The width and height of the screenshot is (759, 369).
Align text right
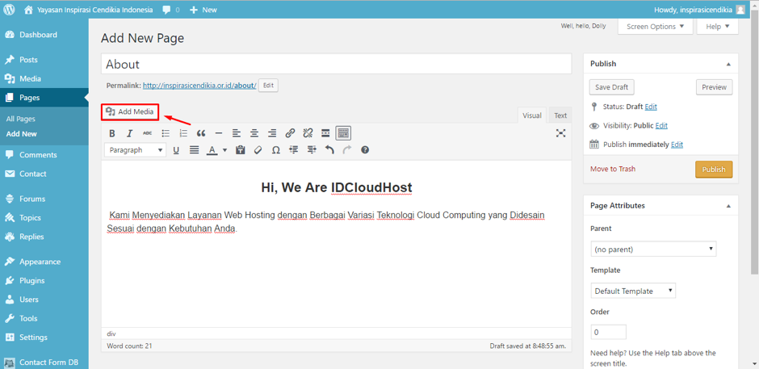272,133
